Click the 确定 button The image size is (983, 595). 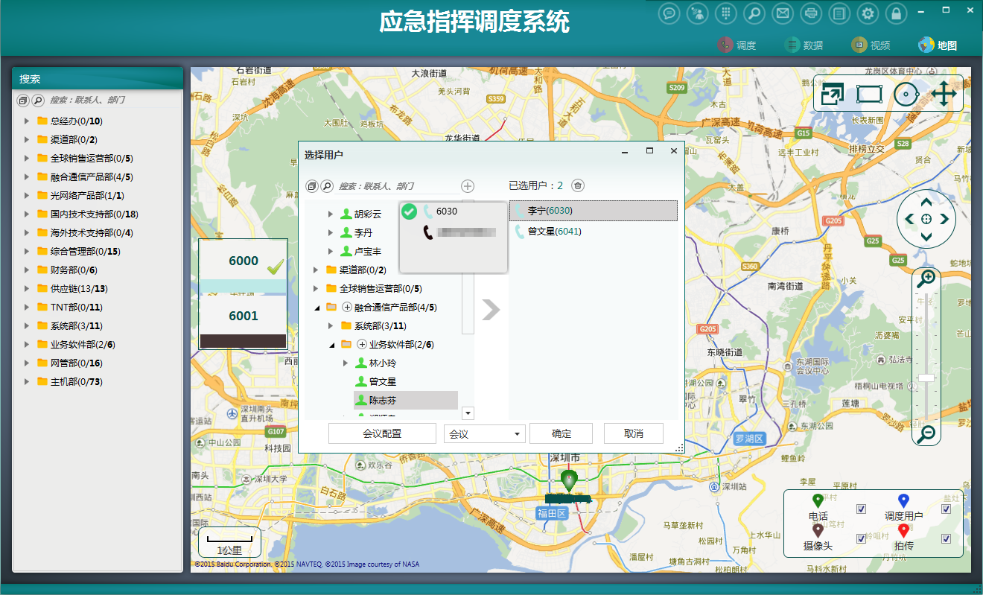561,433
